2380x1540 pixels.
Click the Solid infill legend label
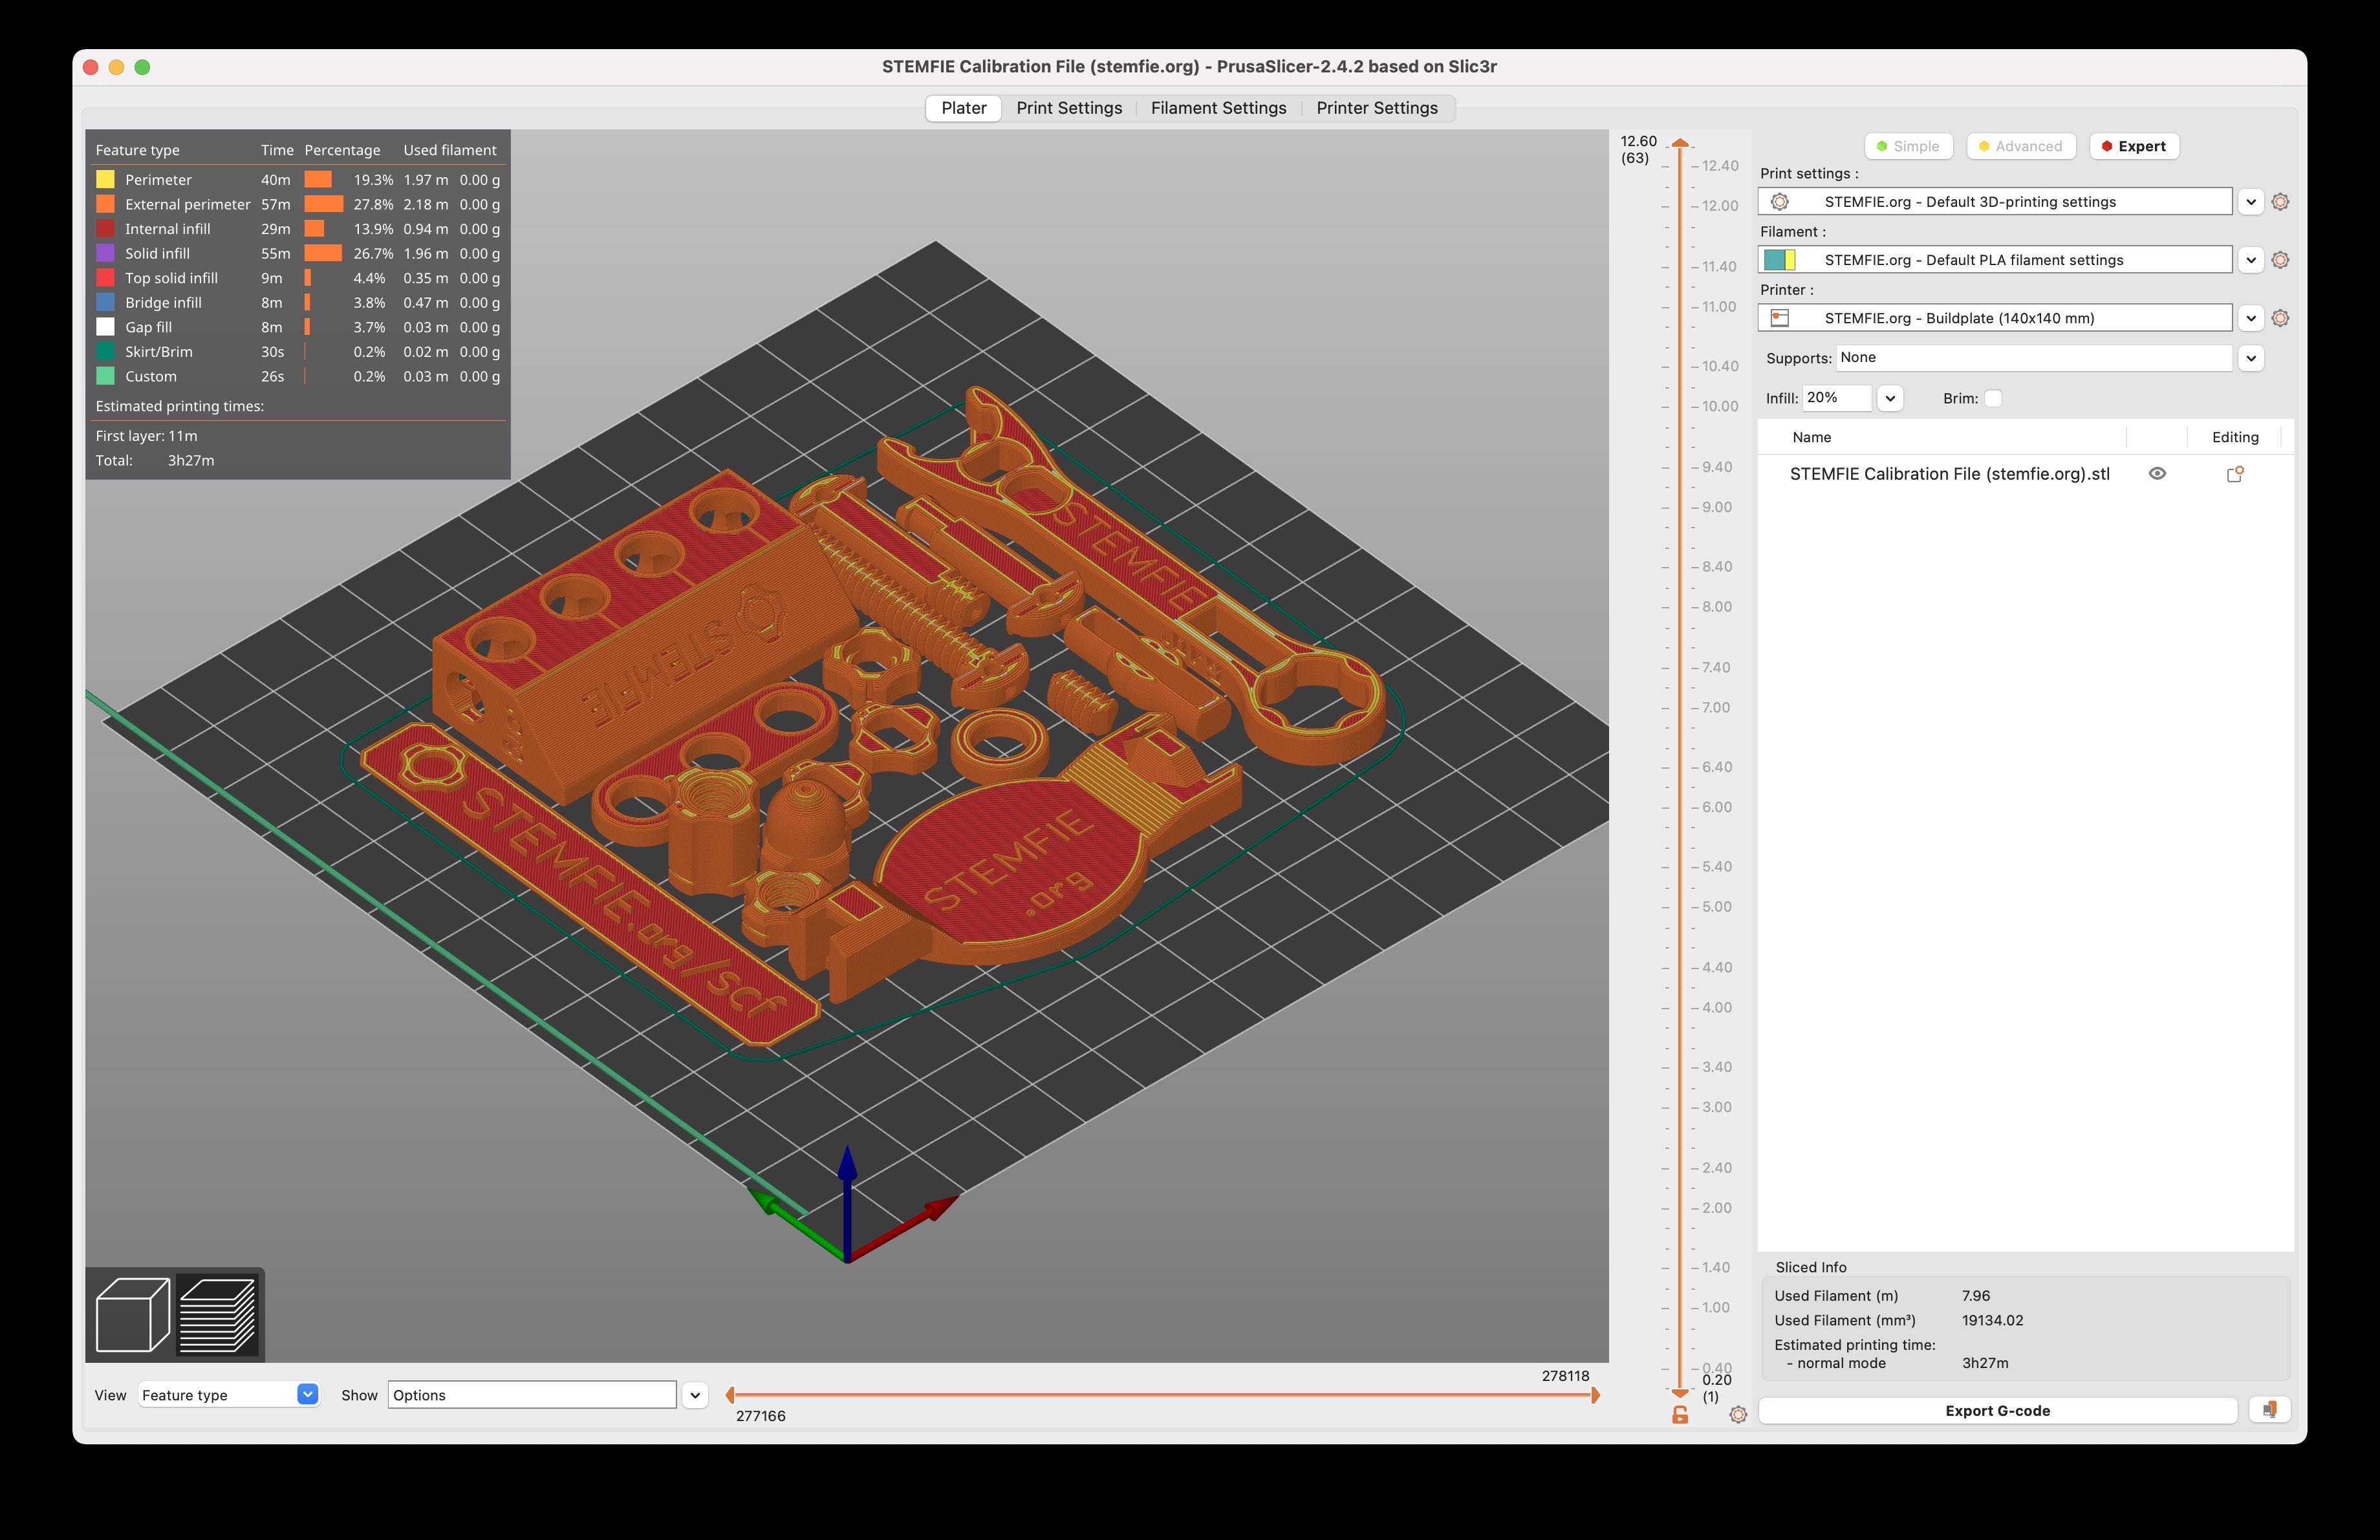157,254
